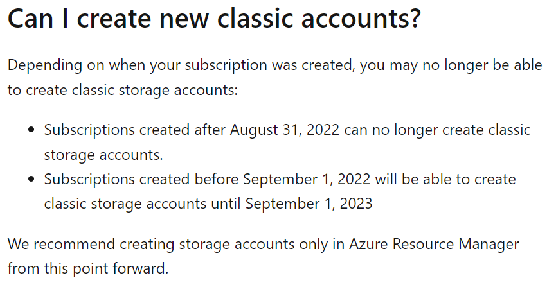558x296 pixels.
Task: Click 'classic storage accounts until' phrase
Action: [x=142, y=204]
